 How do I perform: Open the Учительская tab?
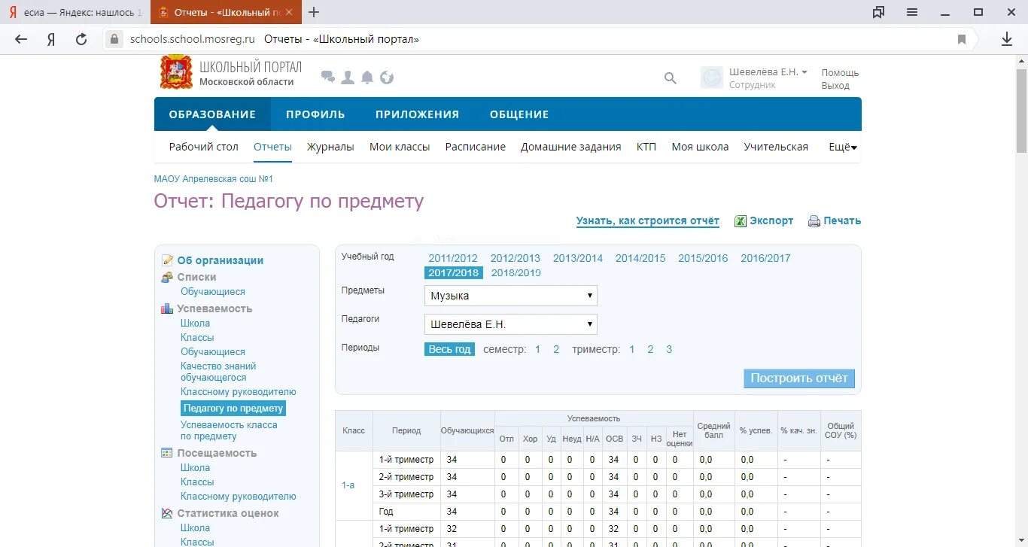776,147
